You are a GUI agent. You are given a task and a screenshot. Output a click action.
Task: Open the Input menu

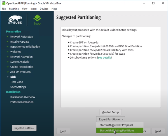(33, 9)
